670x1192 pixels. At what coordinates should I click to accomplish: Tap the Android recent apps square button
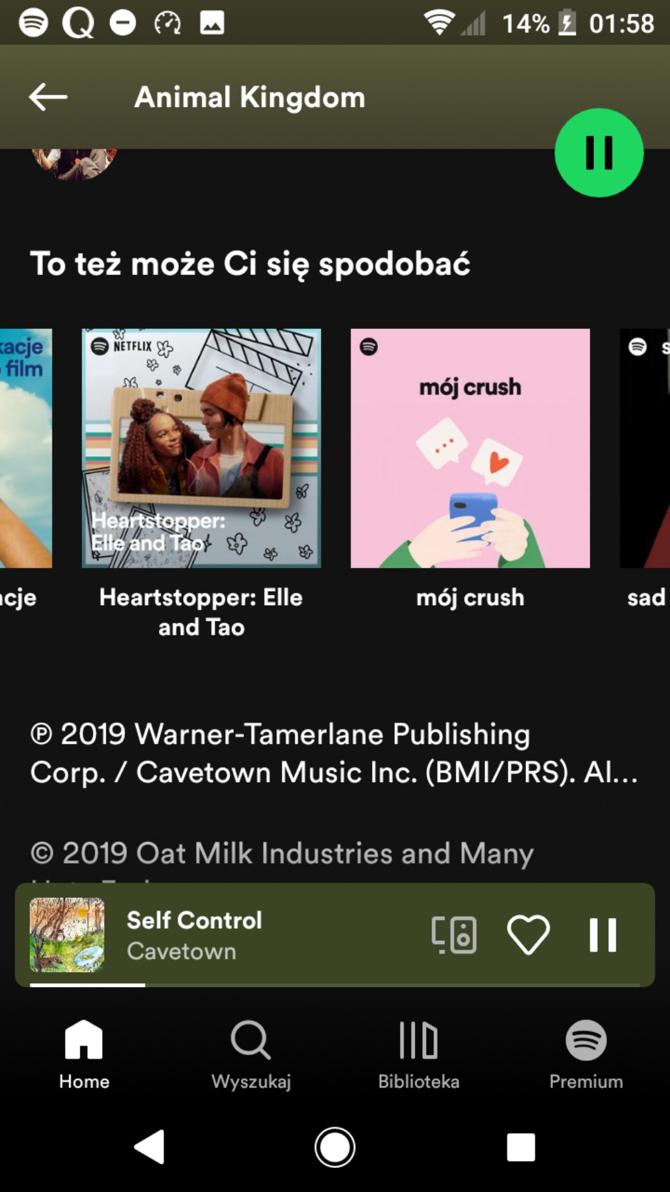pyautogui.click(x=521, y=1146)
